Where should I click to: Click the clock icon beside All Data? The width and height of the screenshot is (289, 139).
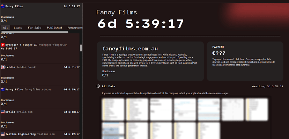[98, 86]
